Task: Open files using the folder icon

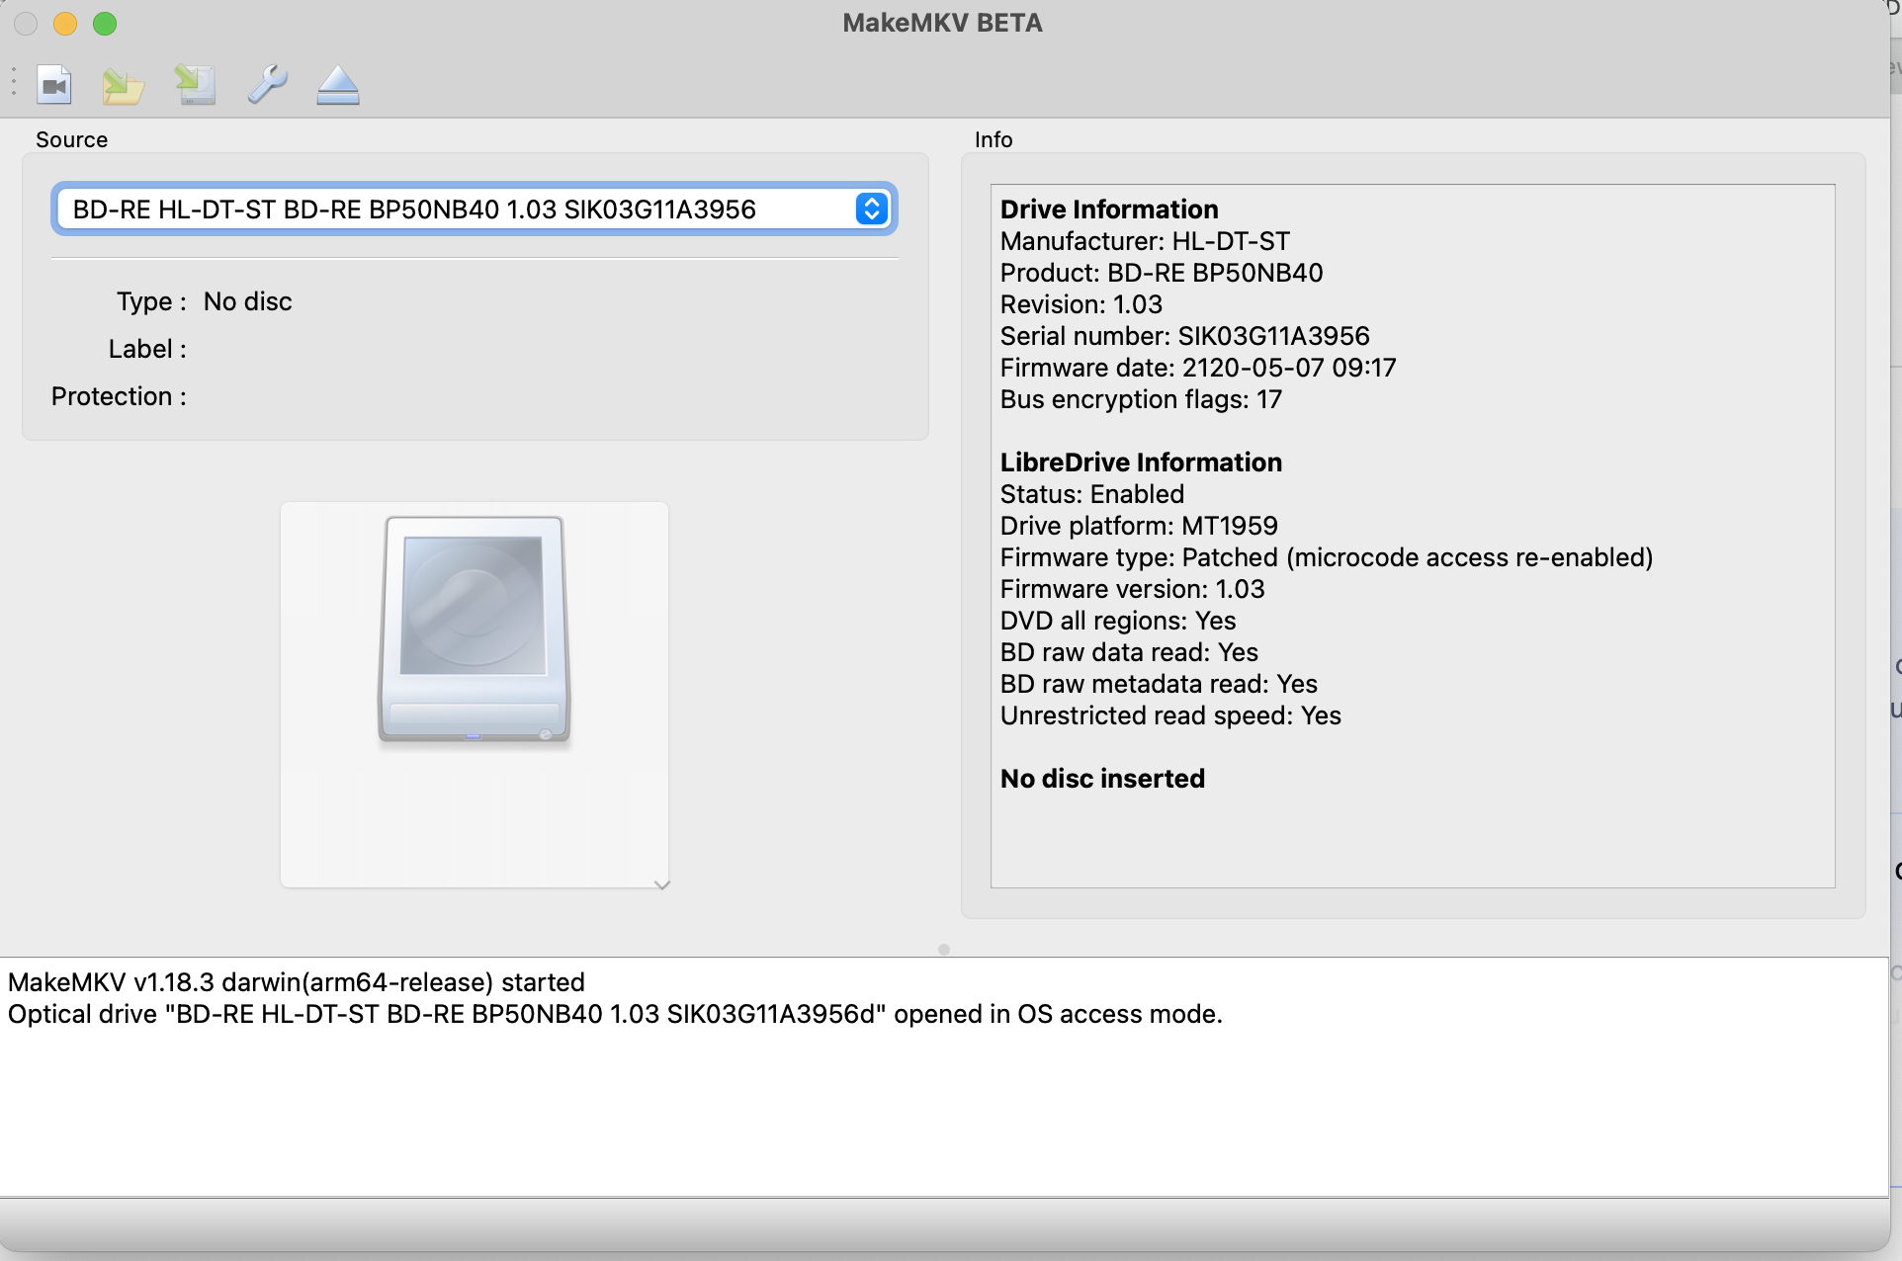Action: 123,86
